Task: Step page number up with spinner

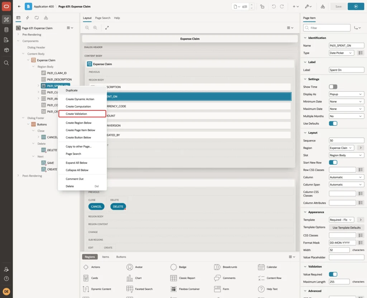Action: point(252,5)
